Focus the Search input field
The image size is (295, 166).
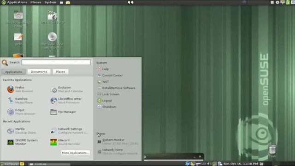coord(56,62)
